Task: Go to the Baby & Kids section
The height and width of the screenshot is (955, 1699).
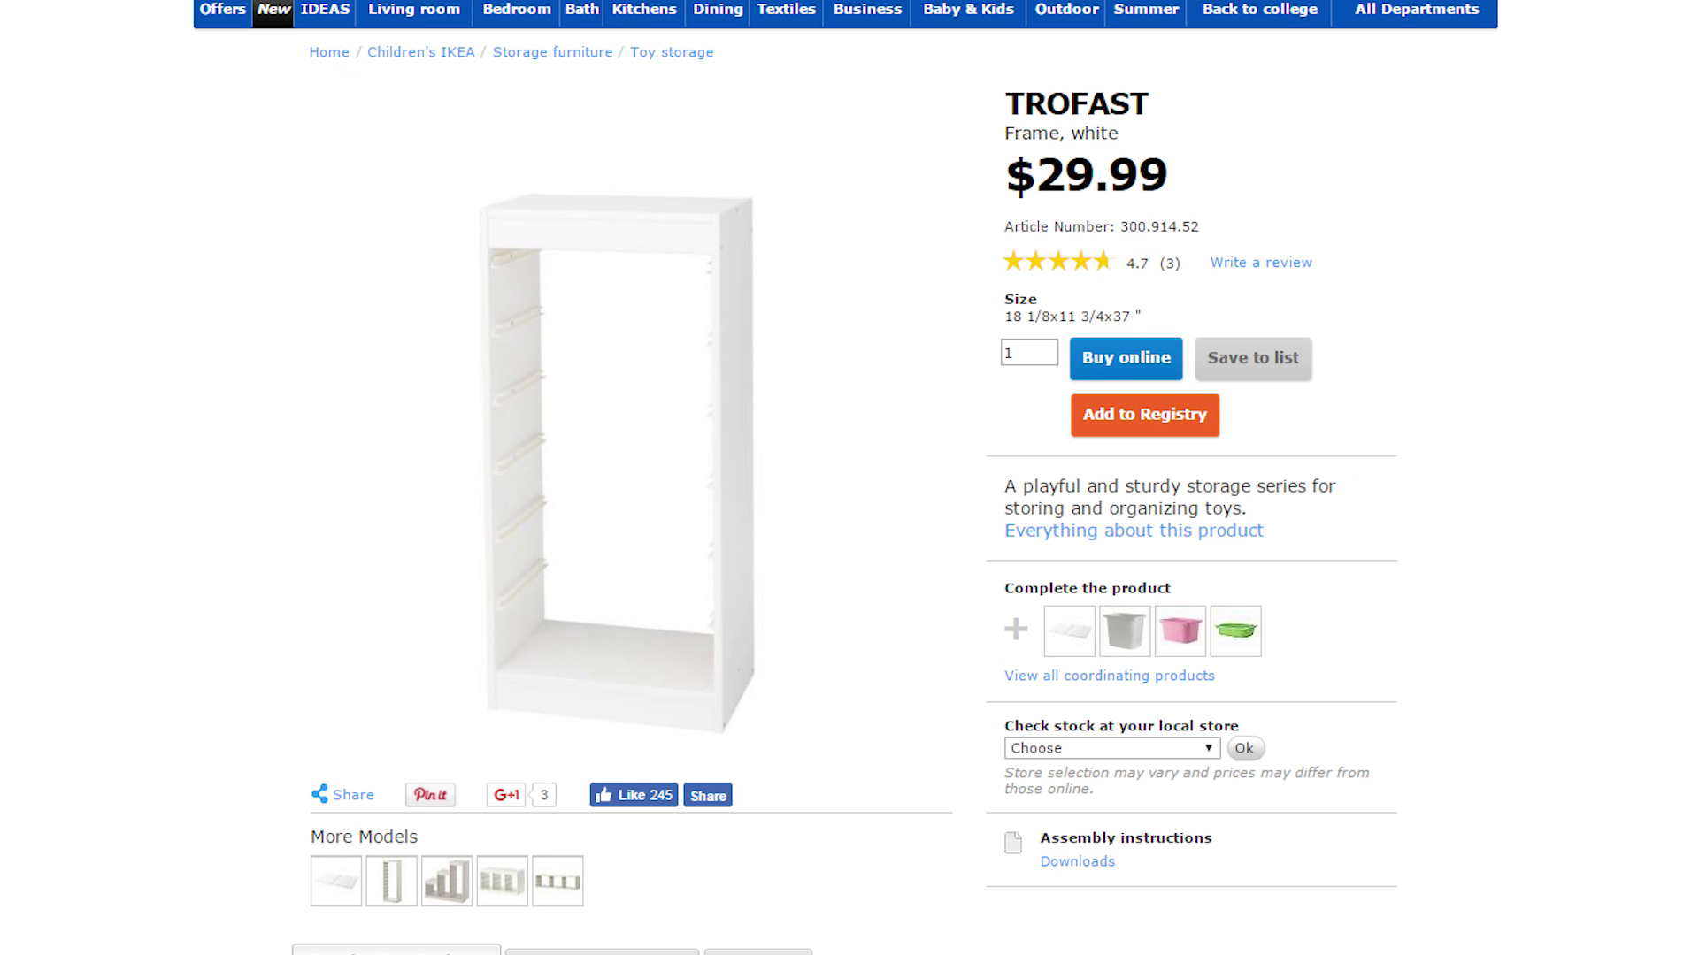Action: pos(968,10)
